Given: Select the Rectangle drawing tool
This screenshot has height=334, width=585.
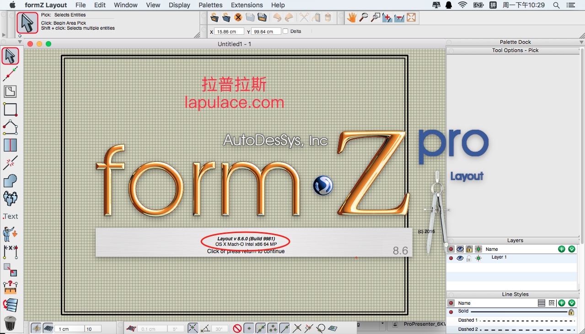Looking at the screenshot, I should (x=10, y=109).
